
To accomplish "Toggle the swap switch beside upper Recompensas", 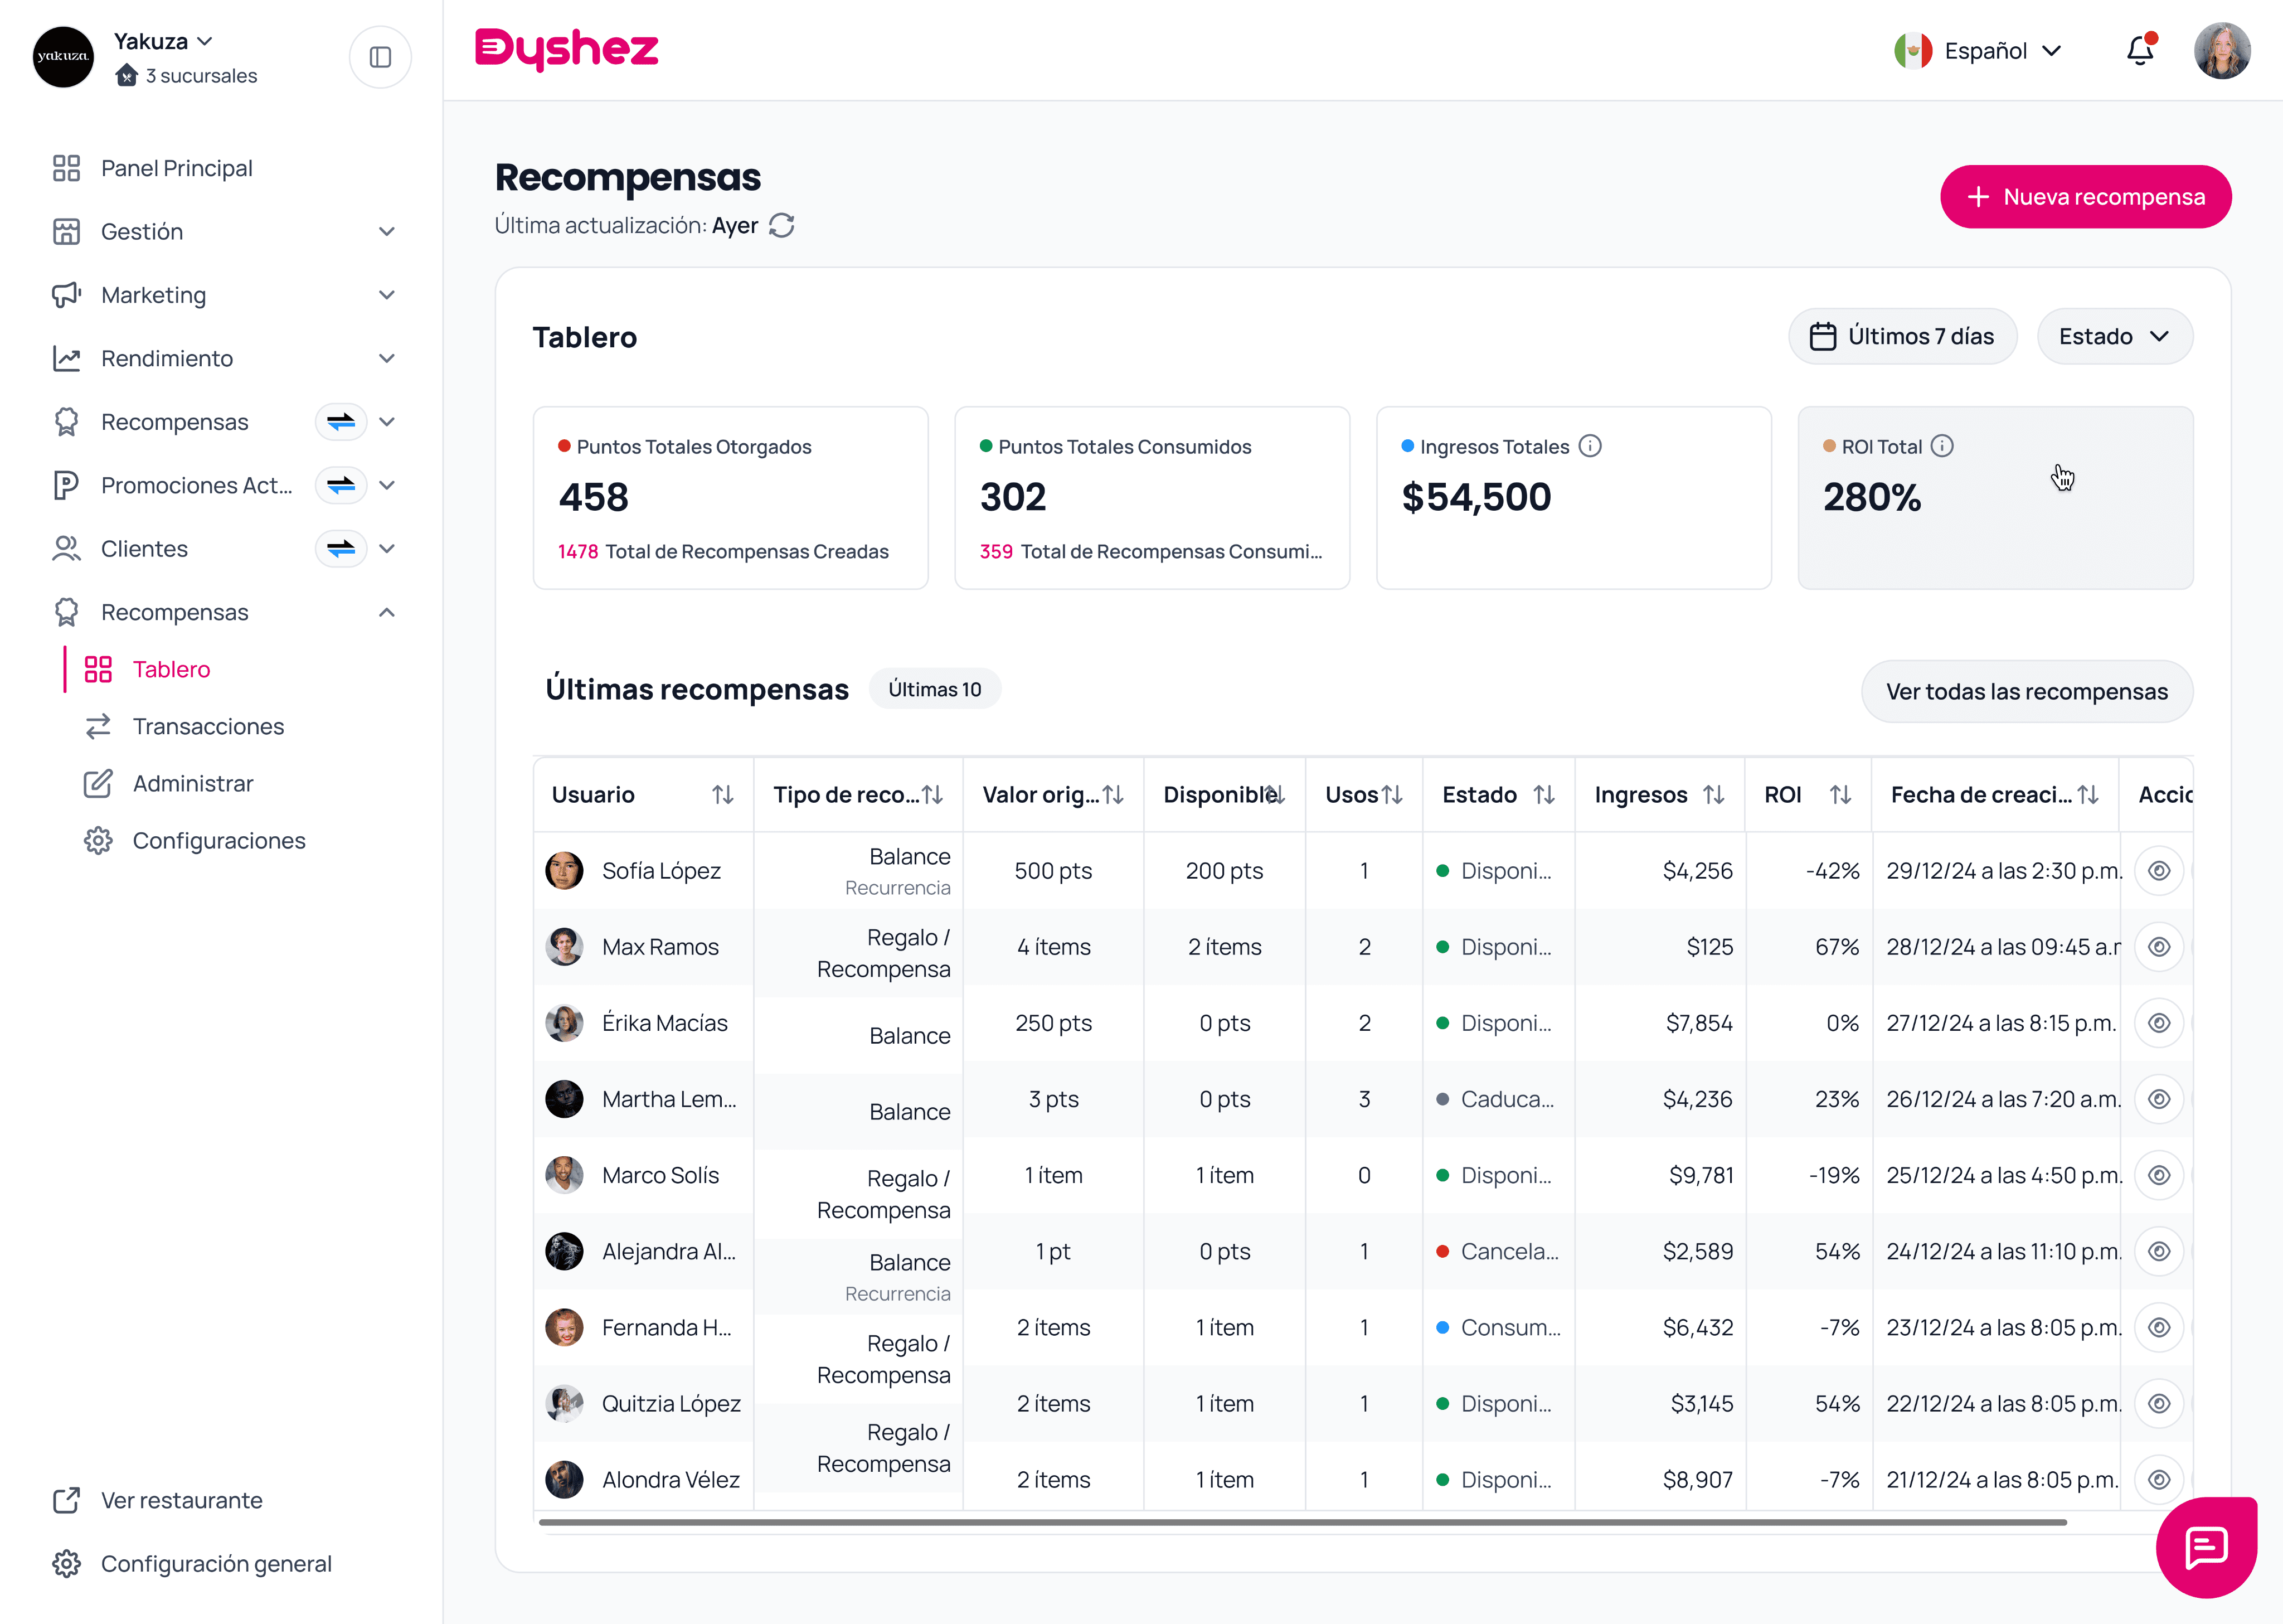I will [341, 422].
